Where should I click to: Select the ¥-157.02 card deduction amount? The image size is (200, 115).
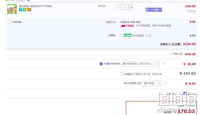[x=188, y=73]
